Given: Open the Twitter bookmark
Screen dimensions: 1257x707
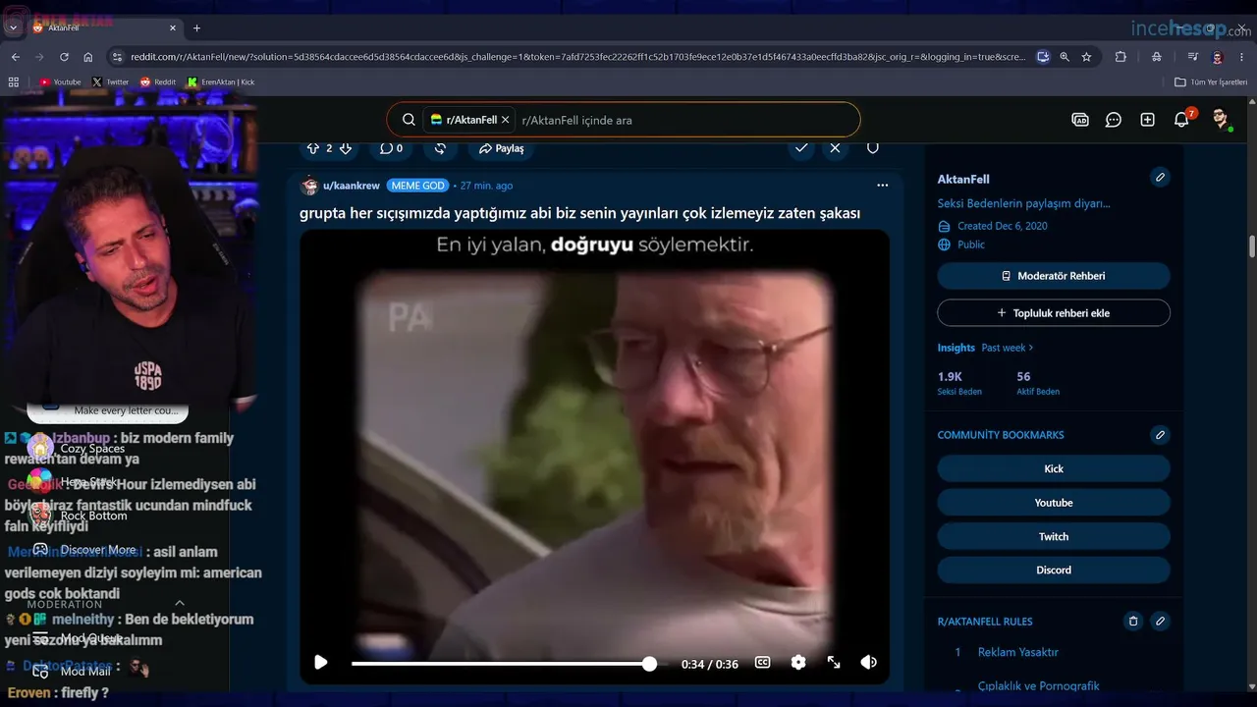Looking at the screenshot, I should [111, 82].
